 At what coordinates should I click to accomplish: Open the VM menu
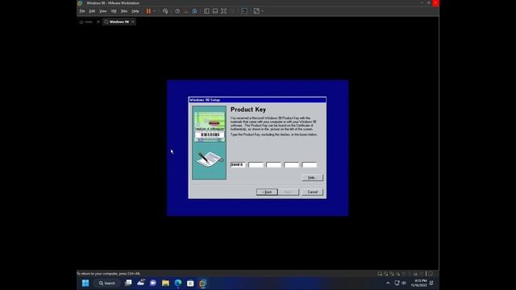(114, 10)
